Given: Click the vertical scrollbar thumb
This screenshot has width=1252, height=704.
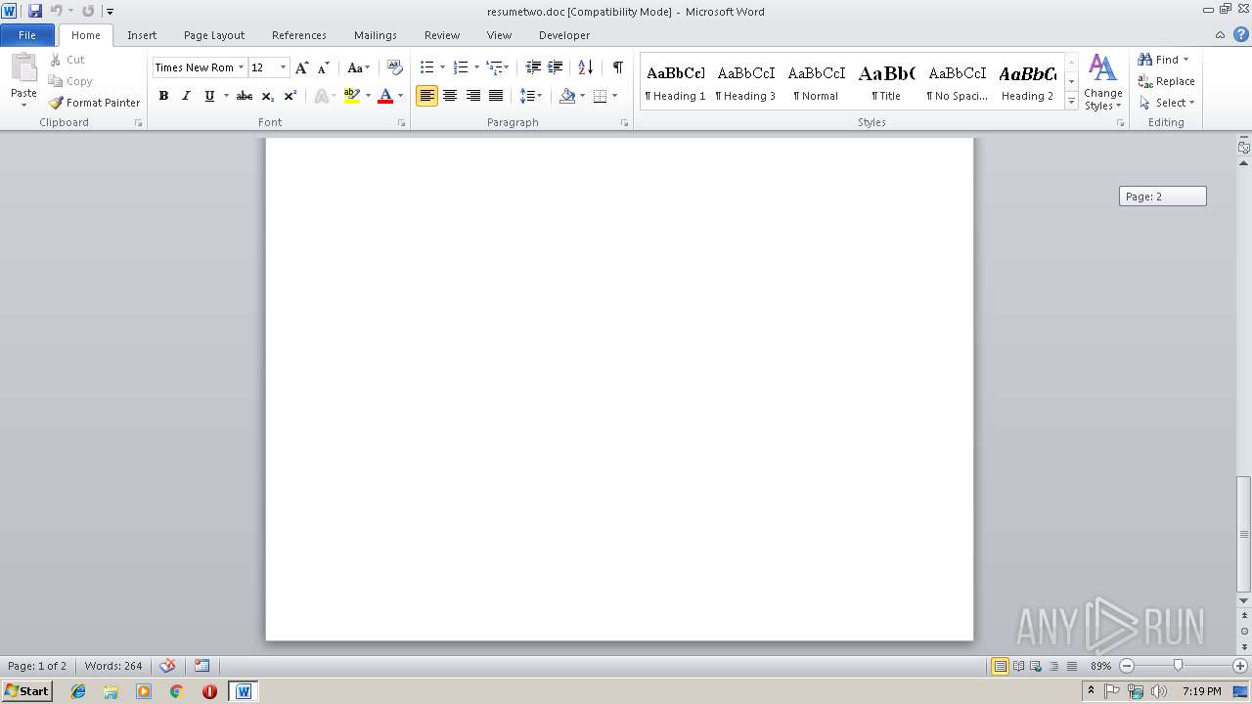Looking at the screenshot, I should 1244,534.
